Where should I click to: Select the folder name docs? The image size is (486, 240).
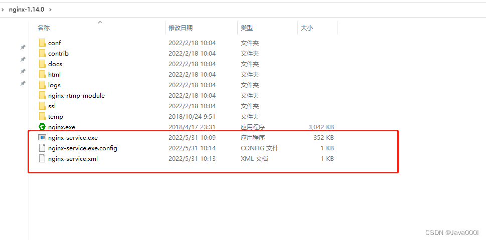click(x=55, y=64)
